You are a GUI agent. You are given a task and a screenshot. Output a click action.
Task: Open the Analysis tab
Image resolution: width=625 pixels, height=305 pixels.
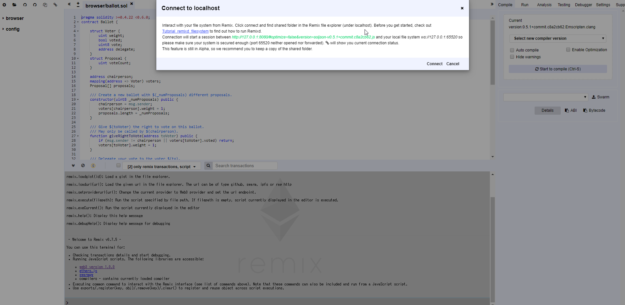tap(543, 5)
